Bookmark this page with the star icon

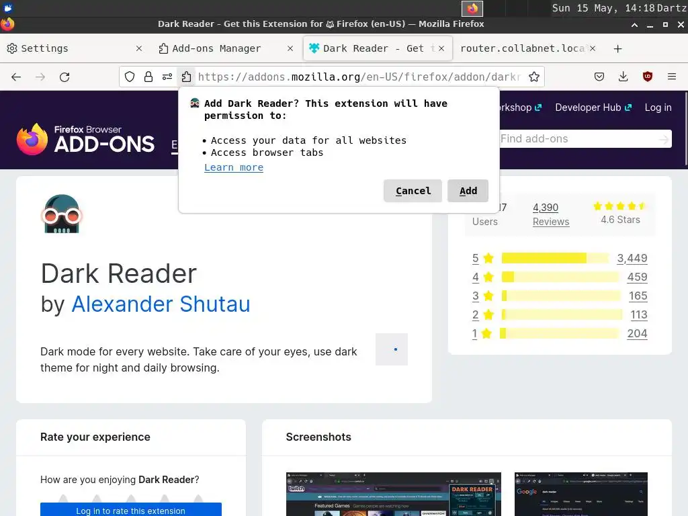tap(534, 77)
